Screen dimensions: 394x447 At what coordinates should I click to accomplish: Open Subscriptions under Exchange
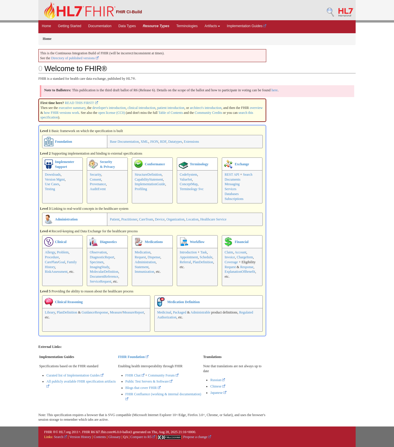pos(234,199)
